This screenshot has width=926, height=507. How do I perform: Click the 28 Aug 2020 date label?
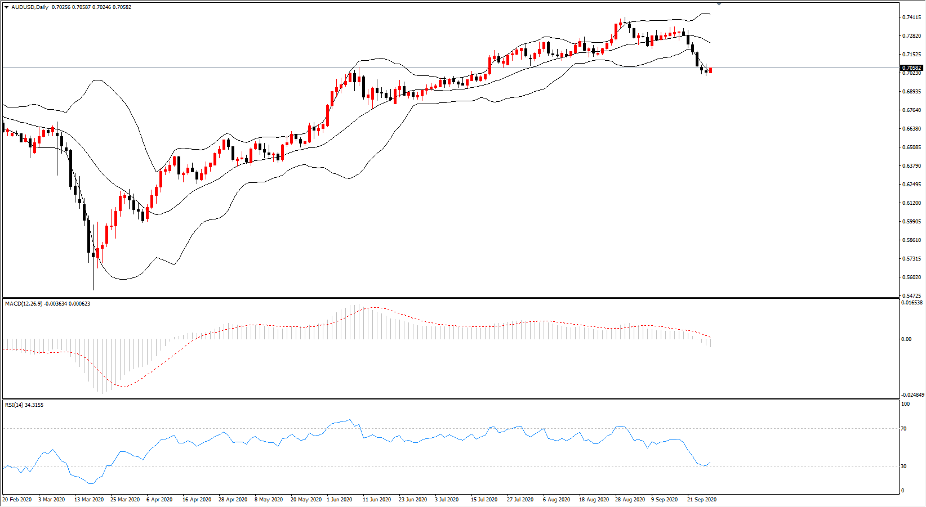pos(630,500)
